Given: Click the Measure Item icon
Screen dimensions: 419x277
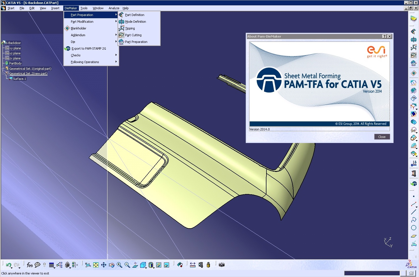Looking at the screenshot, I should click(x=200, y=265).
